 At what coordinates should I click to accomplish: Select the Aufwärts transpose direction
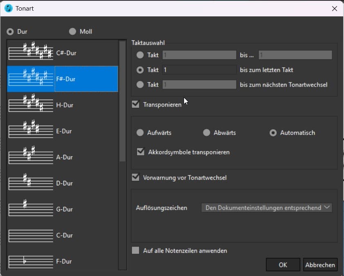tap(140, 133)
